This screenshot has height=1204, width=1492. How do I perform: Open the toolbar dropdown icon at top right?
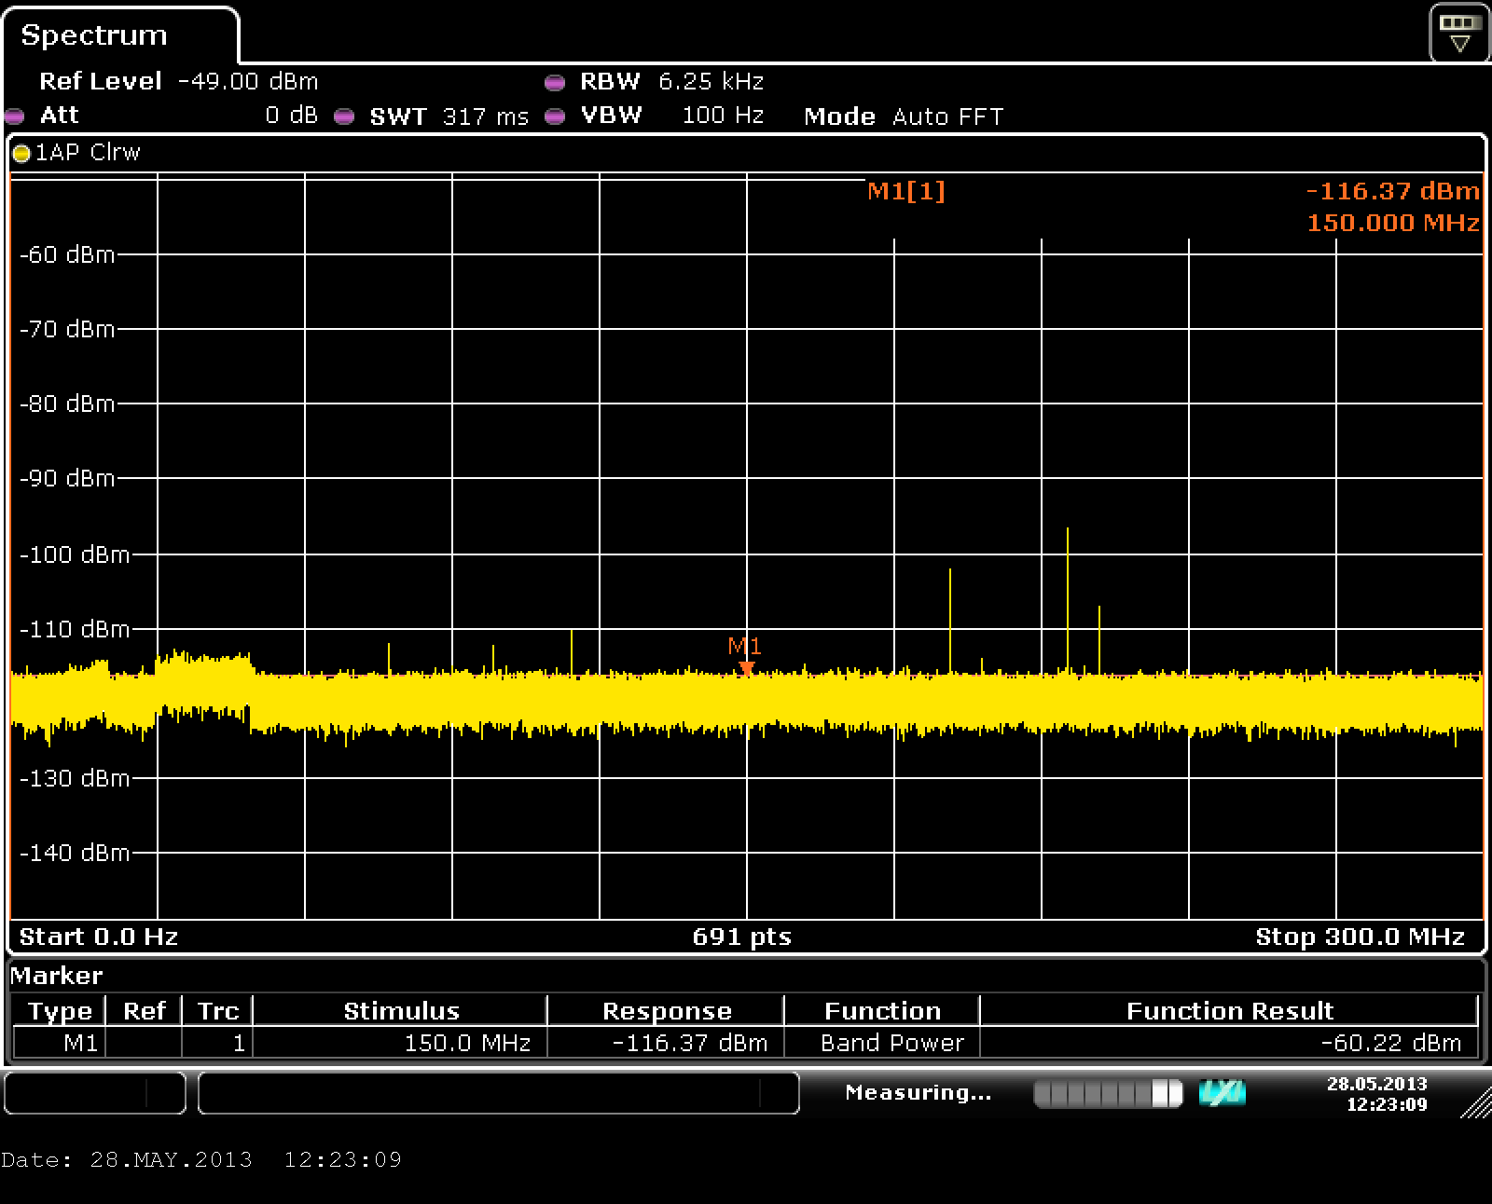pyautogui.click(x=1459, y=33)
